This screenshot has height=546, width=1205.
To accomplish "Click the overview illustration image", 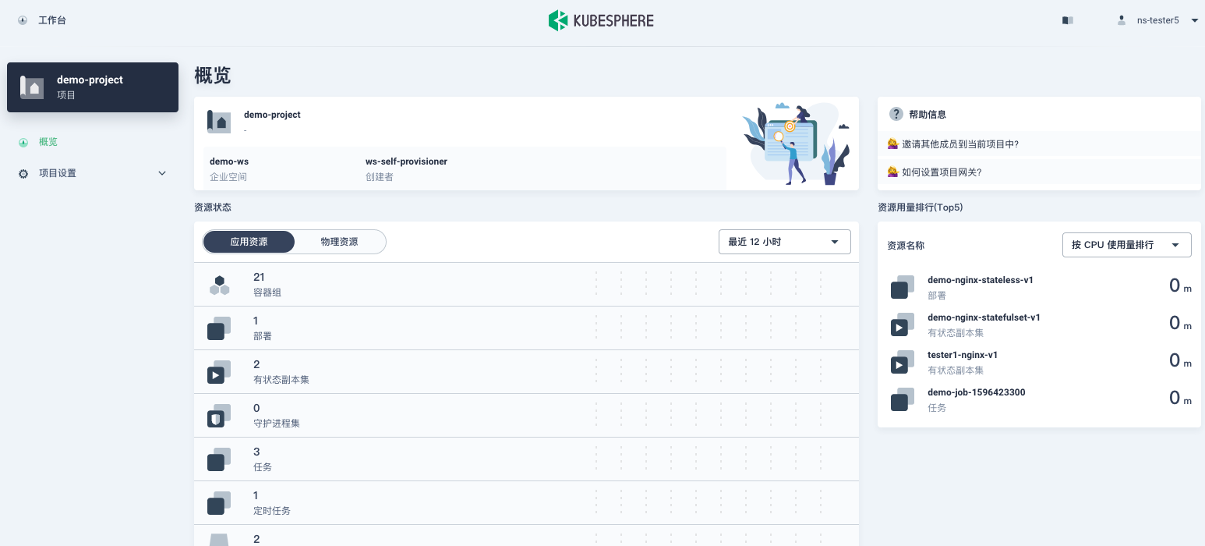I will point(795,144).
